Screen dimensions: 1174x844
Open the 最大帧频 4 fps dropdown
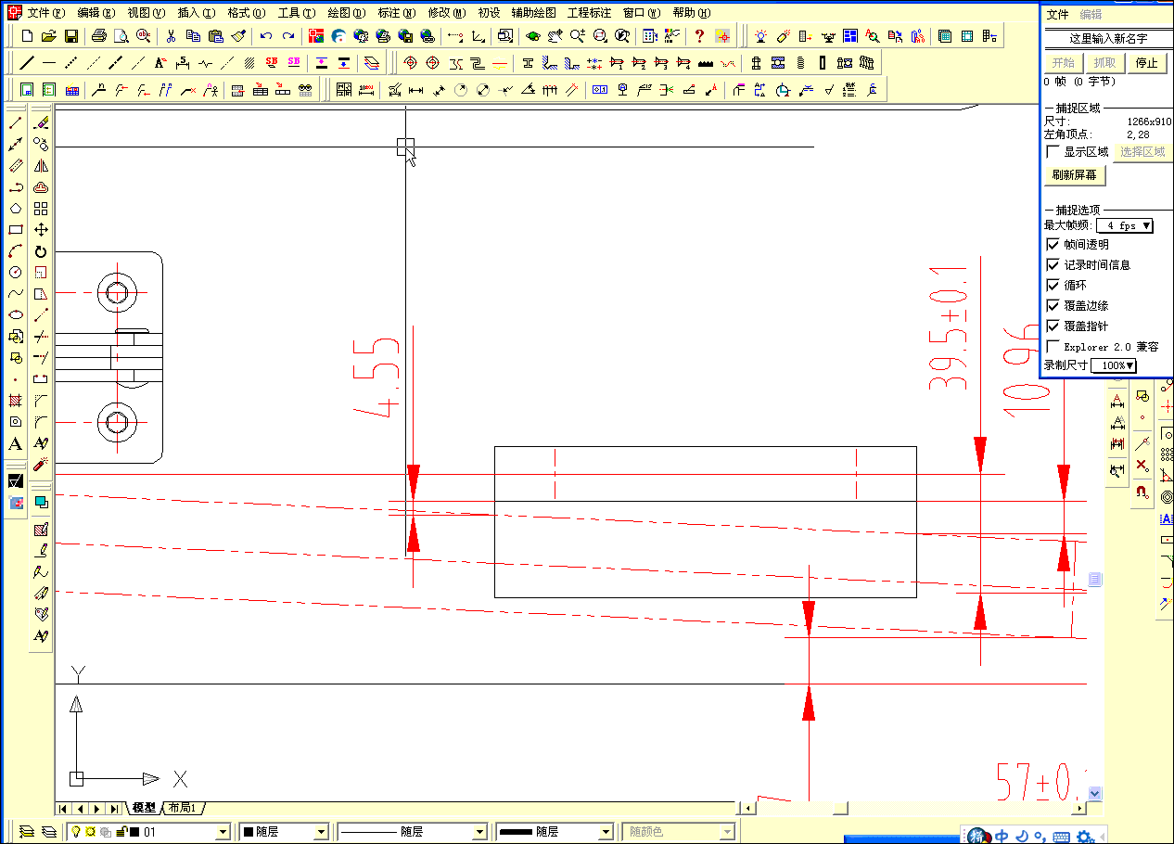pyautogui.click(x=1125, y=225)
